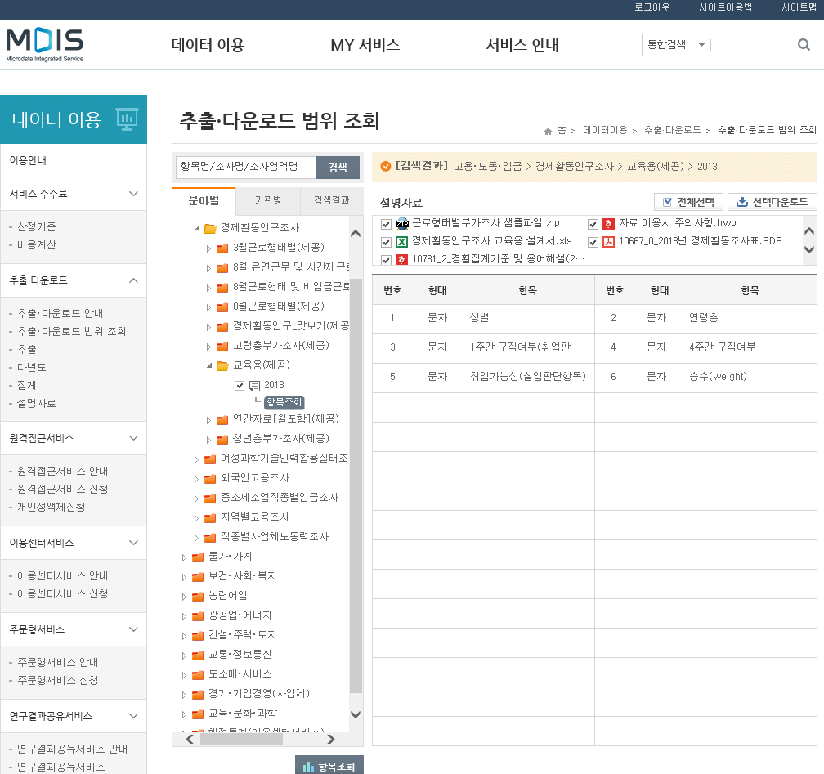Click the 2013 document icon in tree
This screenshot has width=824, height=774.
(x=254, y=386)
